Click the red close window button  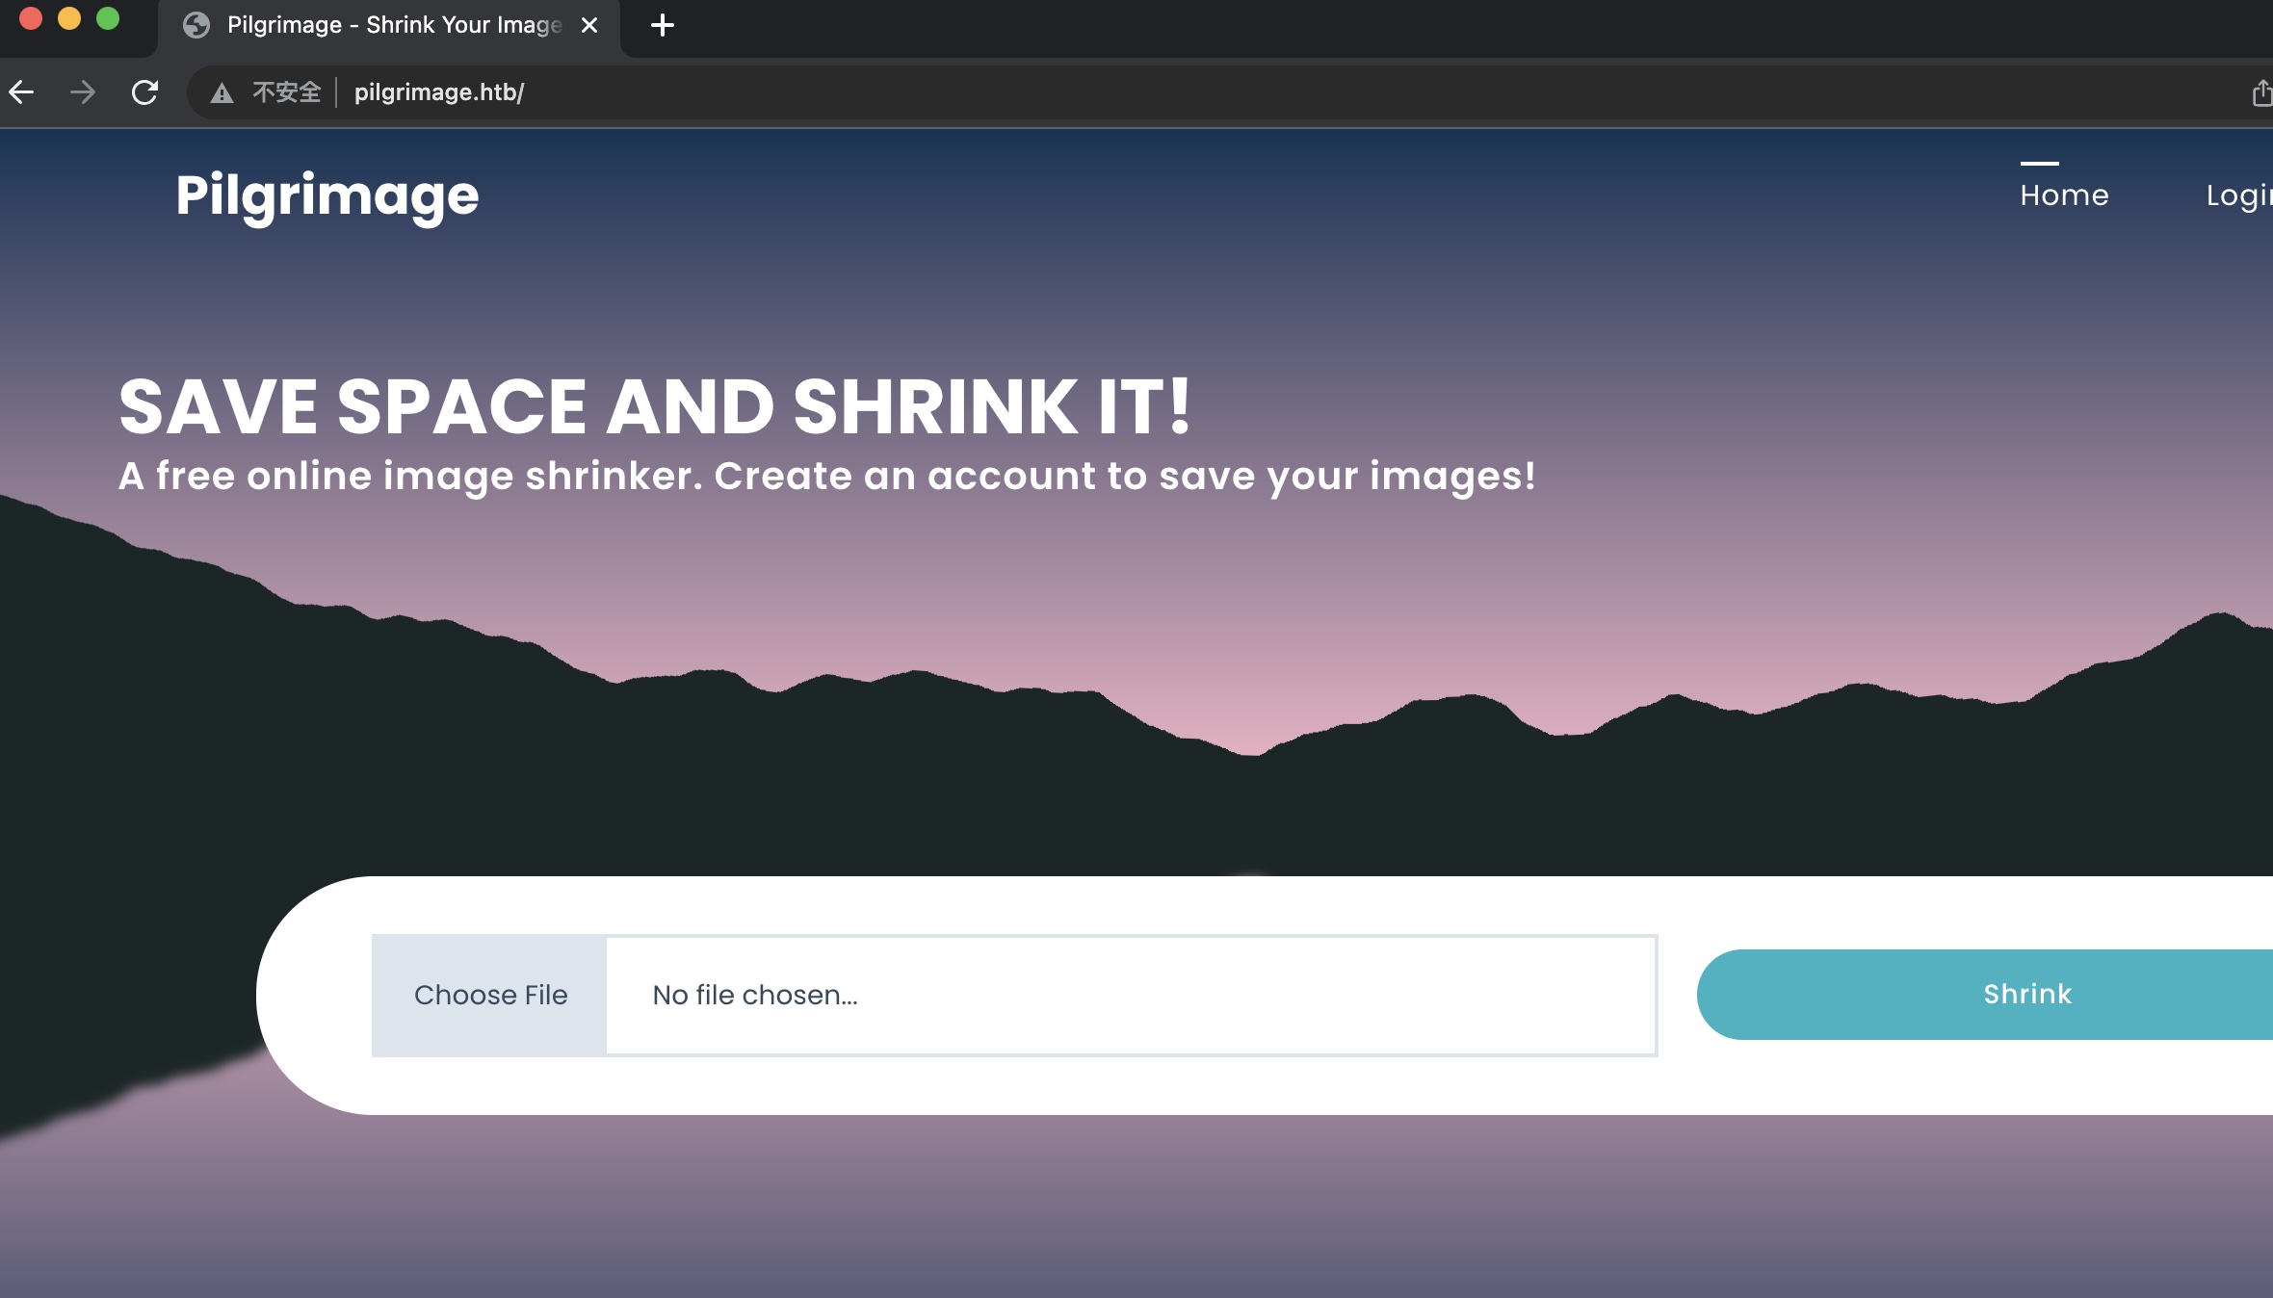(31, 19)
